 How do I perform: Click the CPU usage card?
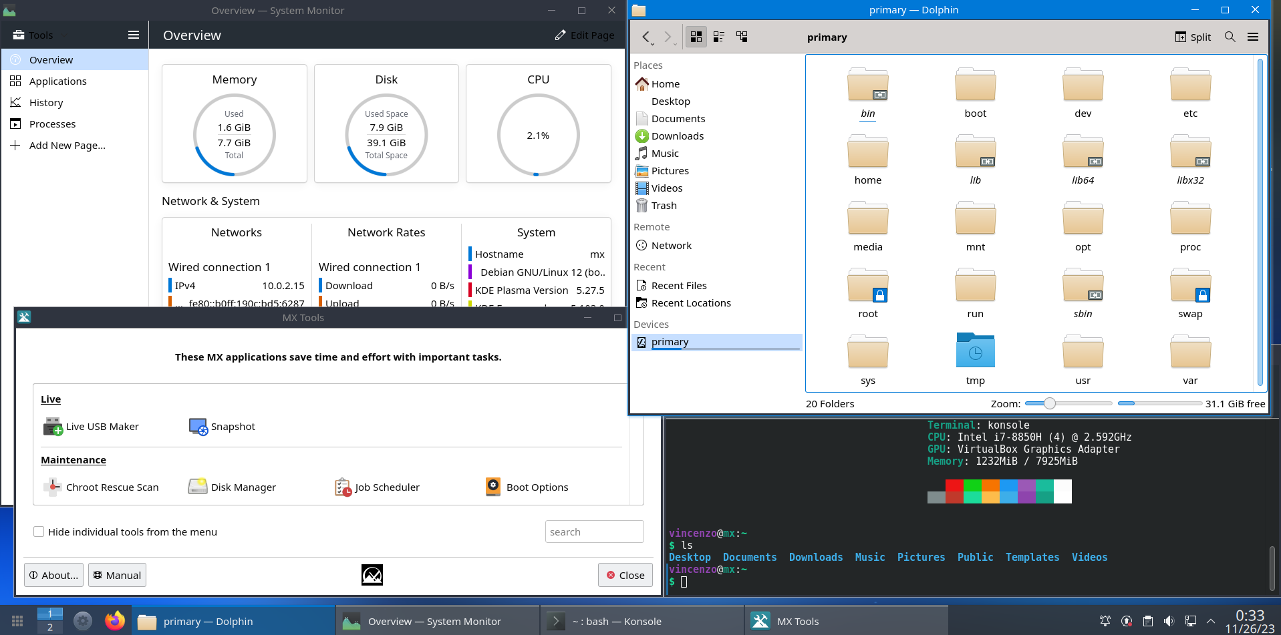coord(539,124)
